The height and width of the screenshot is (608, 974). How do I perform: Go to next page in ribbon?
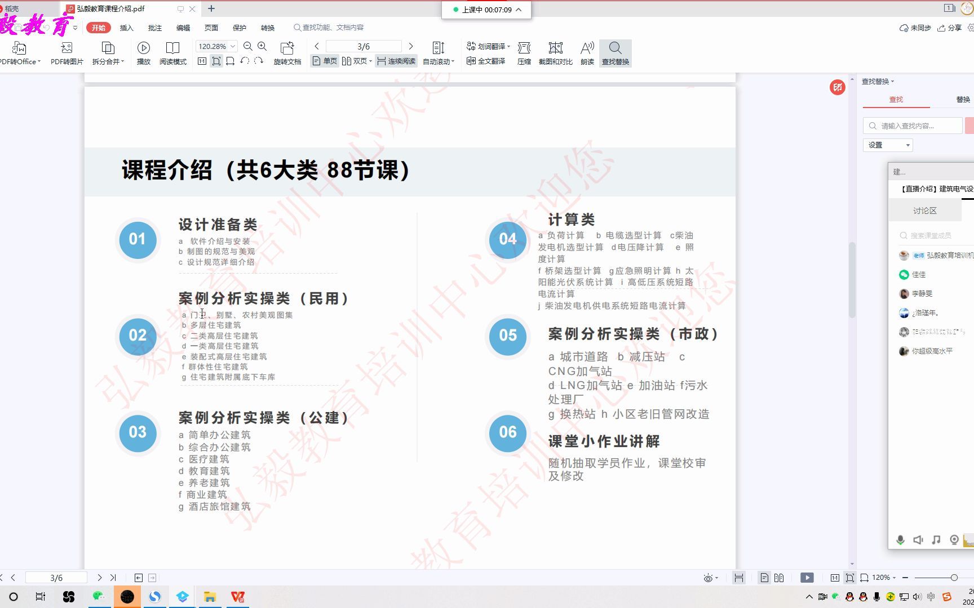tap(411, 47)
